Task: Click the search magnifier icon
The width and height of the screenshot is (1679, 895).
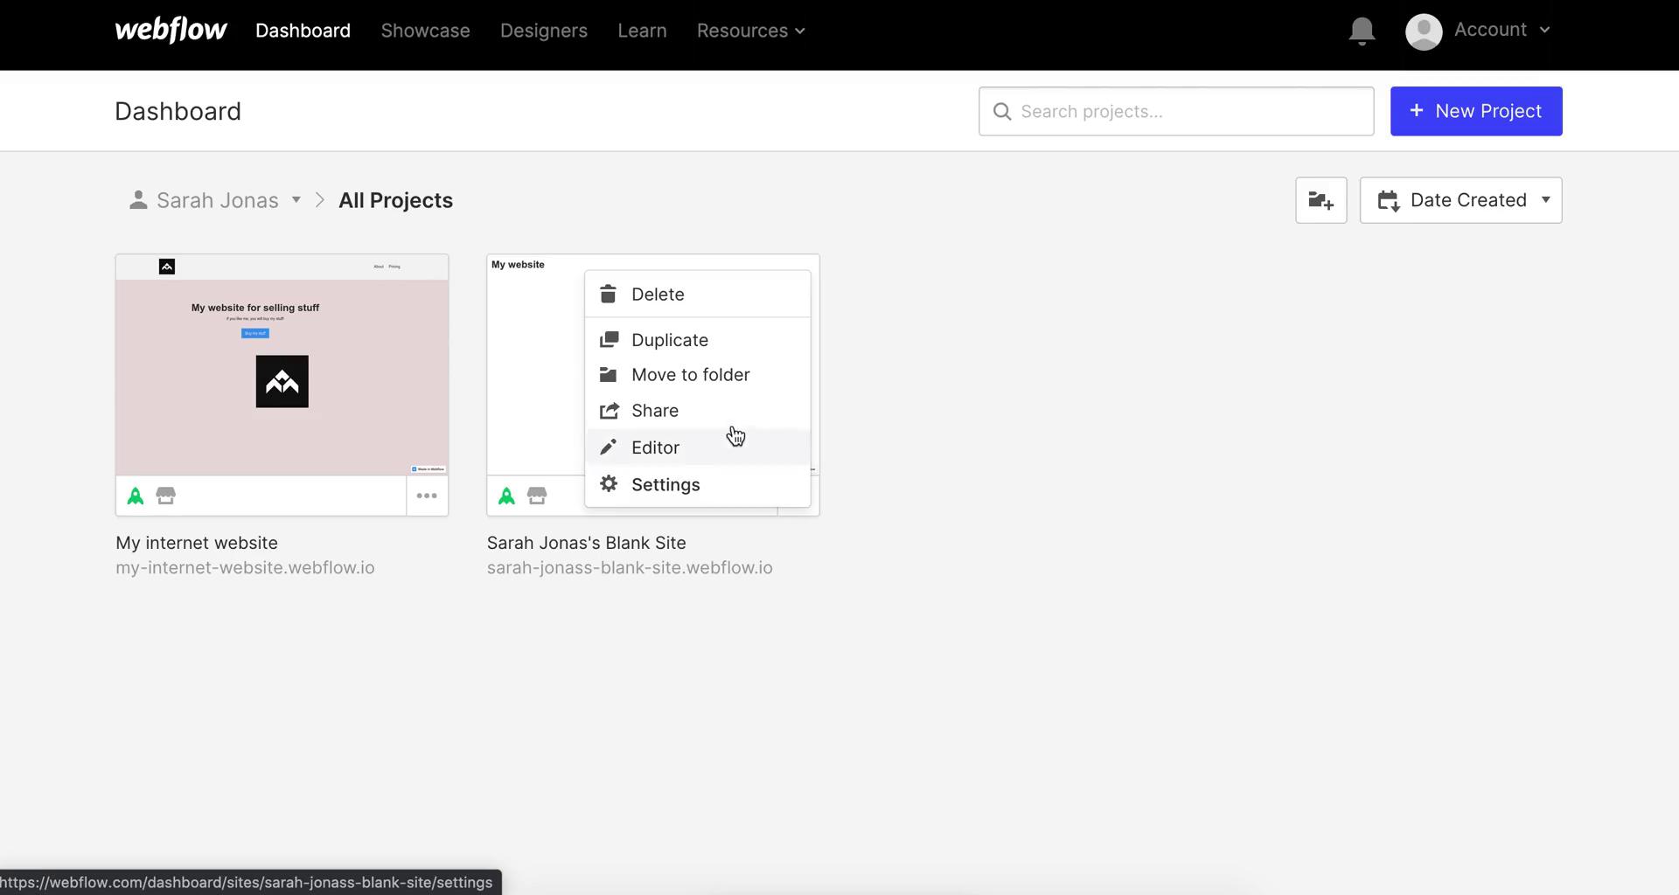Action: 1002,112
